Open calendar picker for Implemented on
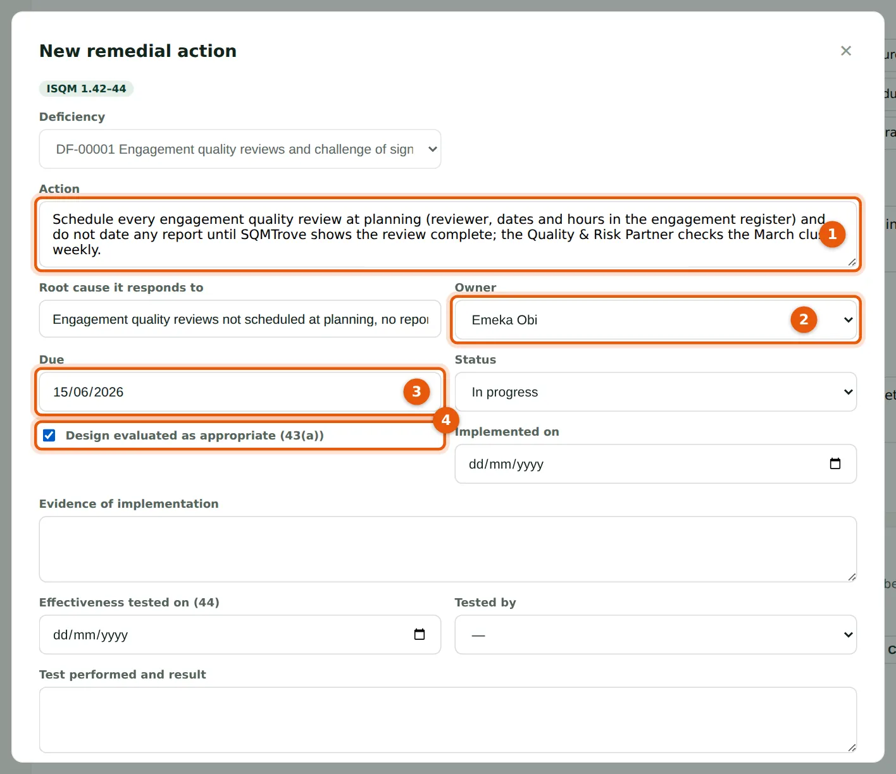Image resolution: width=896 pixels, height=774 pixels. click(x=835, y=464)
